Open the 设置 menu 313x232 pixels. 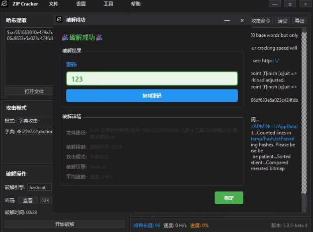pos(81,4)
